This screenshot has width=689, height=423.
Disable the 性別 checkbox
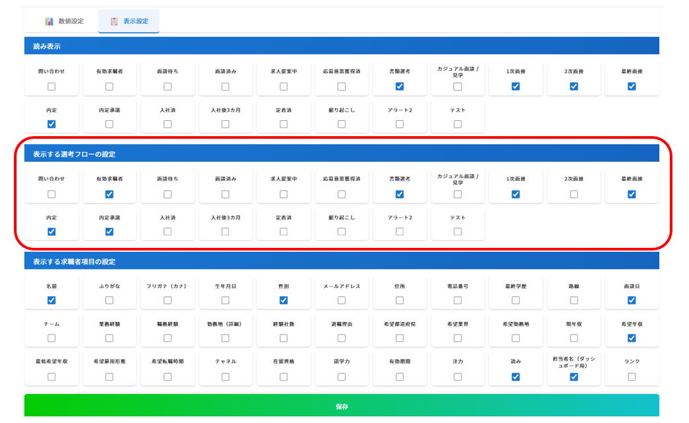click(x=283, y=300)
